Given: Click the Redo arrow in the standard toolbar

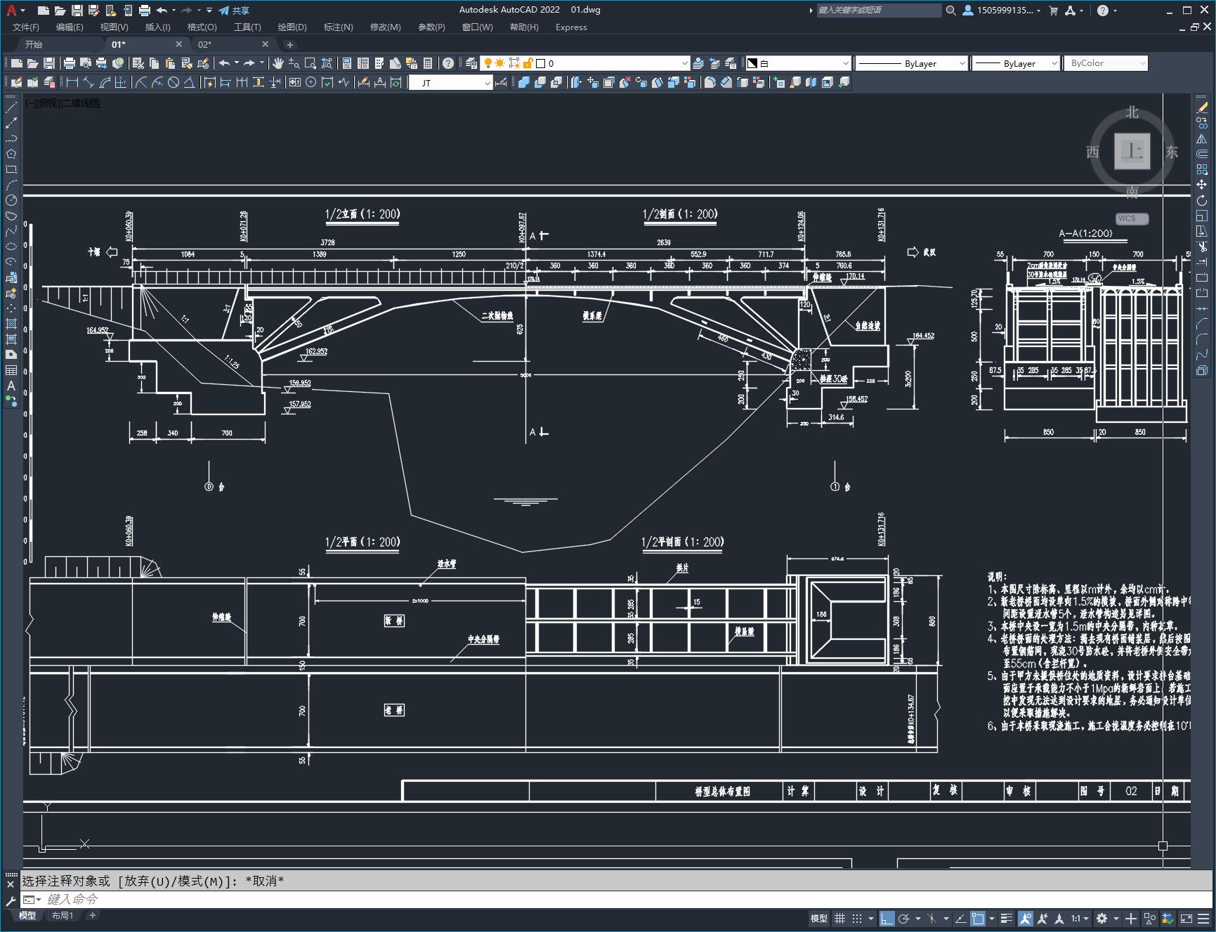Looking at the screenshot, I should [x=249, y=63].
